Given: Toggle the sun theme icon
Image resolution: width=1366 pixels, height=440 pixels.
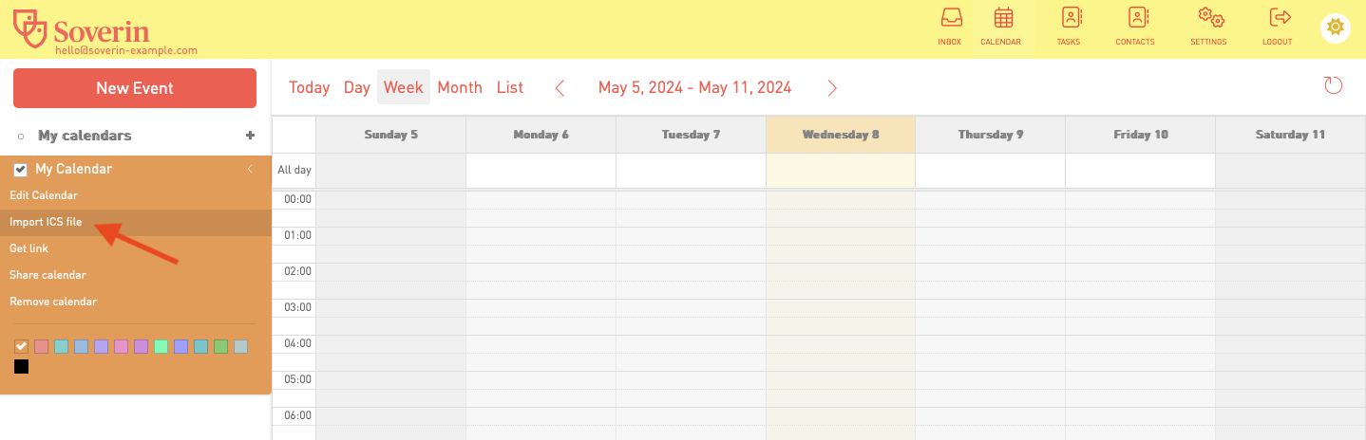Looking at the screenshot, I should click(1336, 27).
